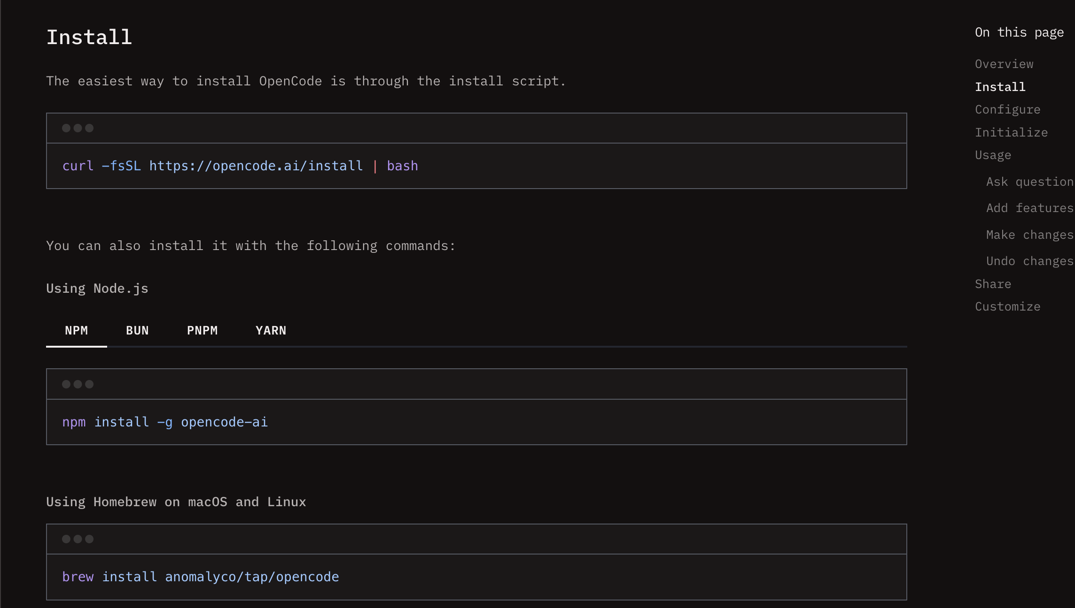Go to the Make changes section

[1028, 234]
